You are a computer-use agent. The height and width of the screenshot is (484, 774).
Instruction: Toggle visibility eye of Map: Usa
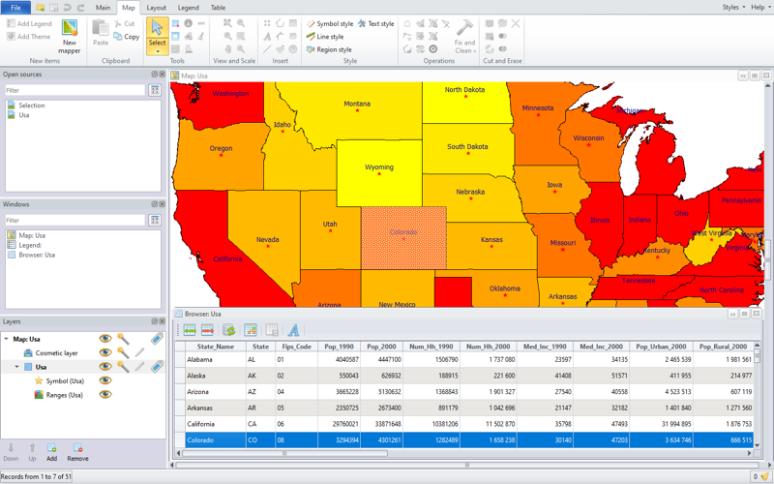tap(105, 339)
